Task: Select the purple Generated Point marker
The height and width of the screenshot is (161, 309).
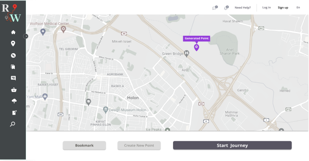Action: click(x=196, y=48)
